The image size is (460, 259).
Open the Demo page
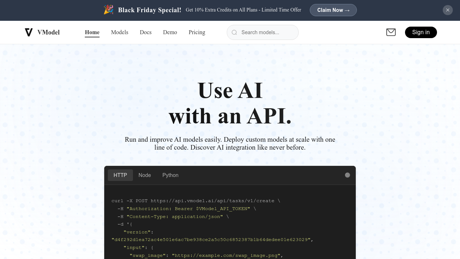[170, 32]
